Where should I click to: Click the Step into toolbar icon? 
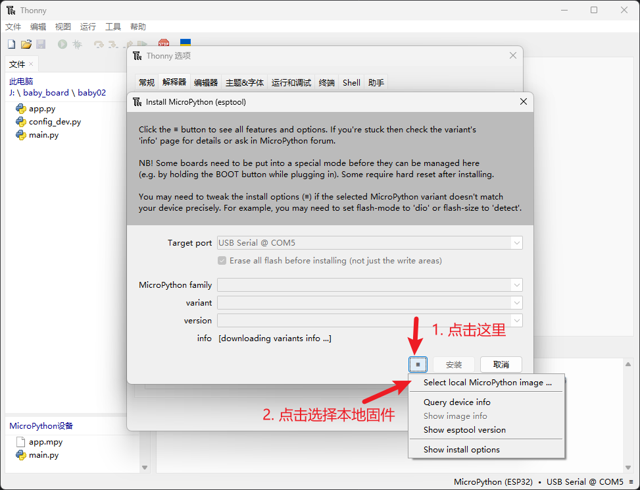pyautogui.click(x=113, y=44)
